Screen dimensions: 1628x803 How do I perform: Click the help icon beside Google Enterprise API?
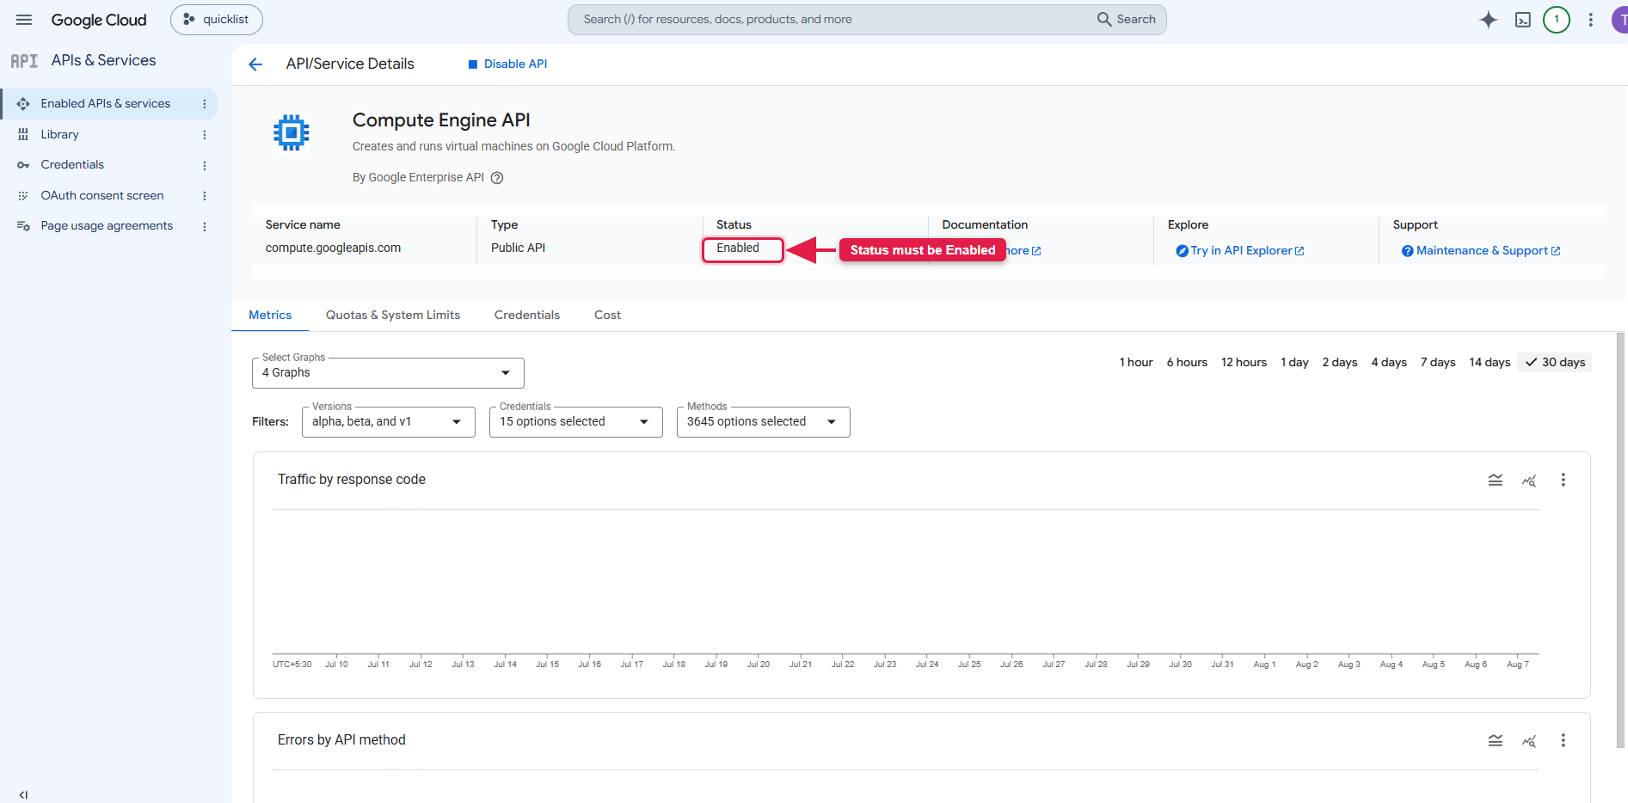pos(497,178)
